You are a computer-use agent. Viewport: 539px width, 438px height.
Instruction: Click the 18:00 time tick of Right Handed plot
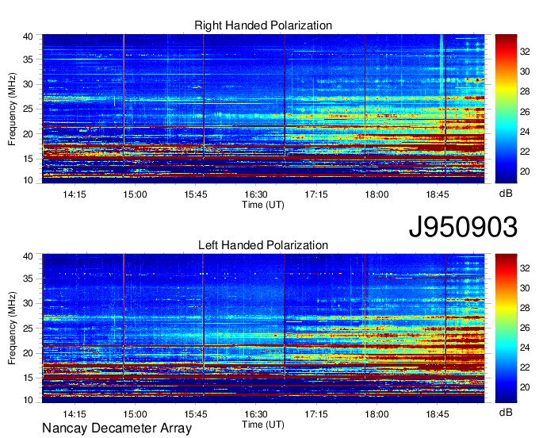(377, 194)
